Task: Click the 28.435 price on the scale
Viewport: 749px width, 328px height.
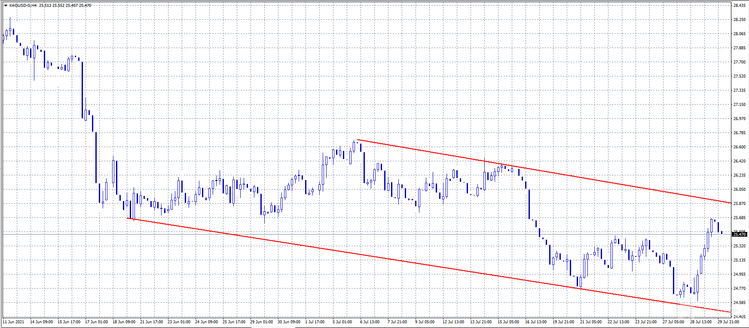Action: (739, 6)
